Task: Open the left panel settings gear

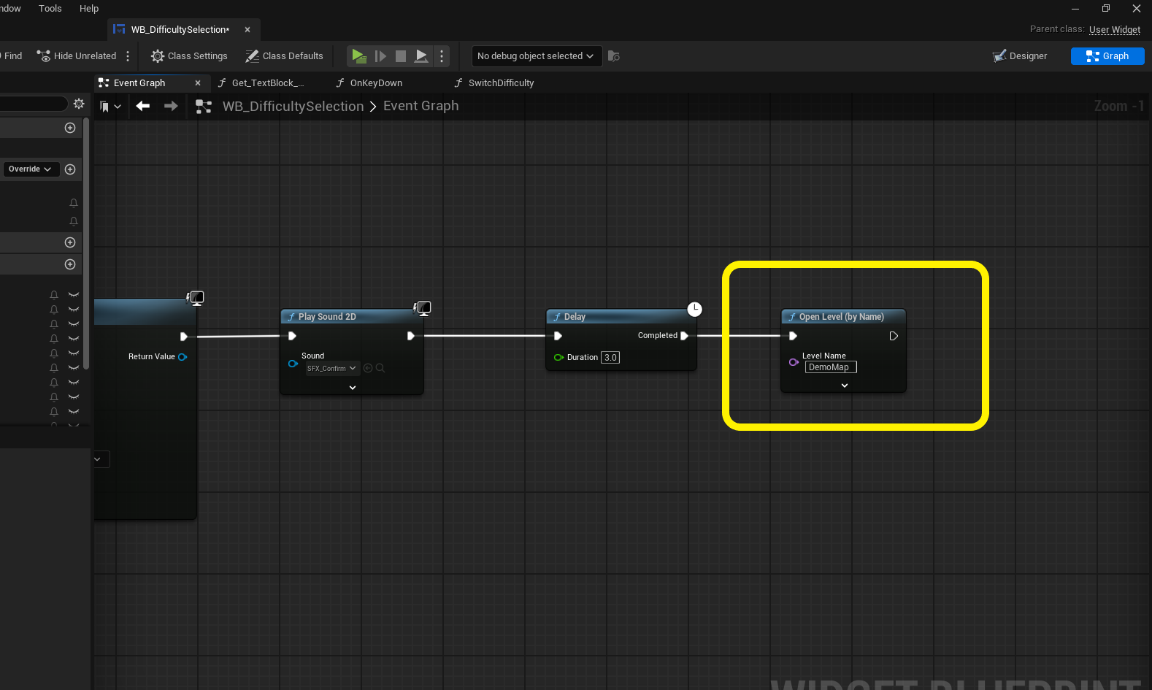Action: click(79, 104)
